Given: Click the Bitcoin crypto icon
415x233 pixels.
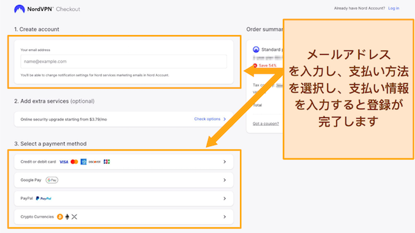Looking at the screenshot, I should pyautogui.click(x=60, y=217).
